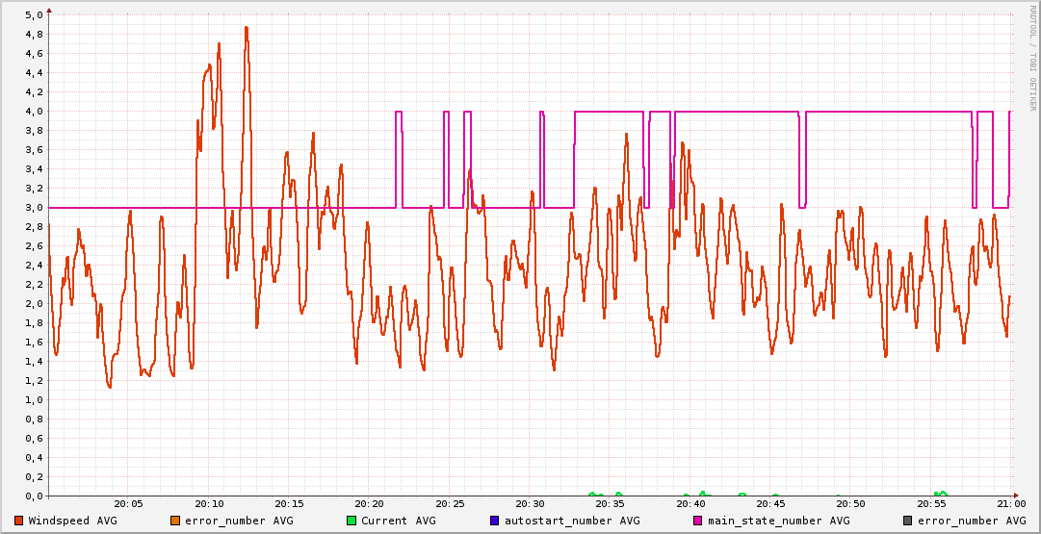Click the dark gray error_number AVG swatch
1041x534 pixels.
pos(908,521)
